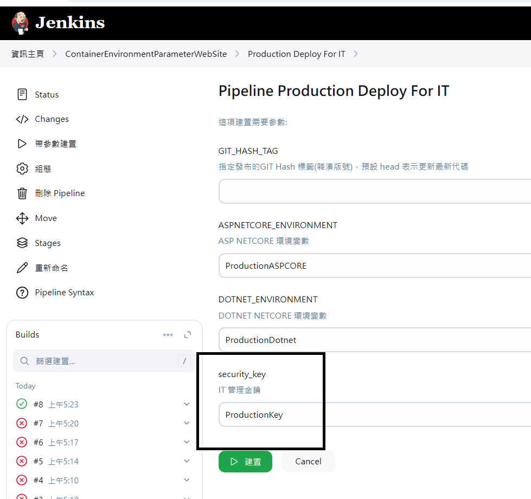Click the Status document icon
531x499 pixels.
pos(22,94)
